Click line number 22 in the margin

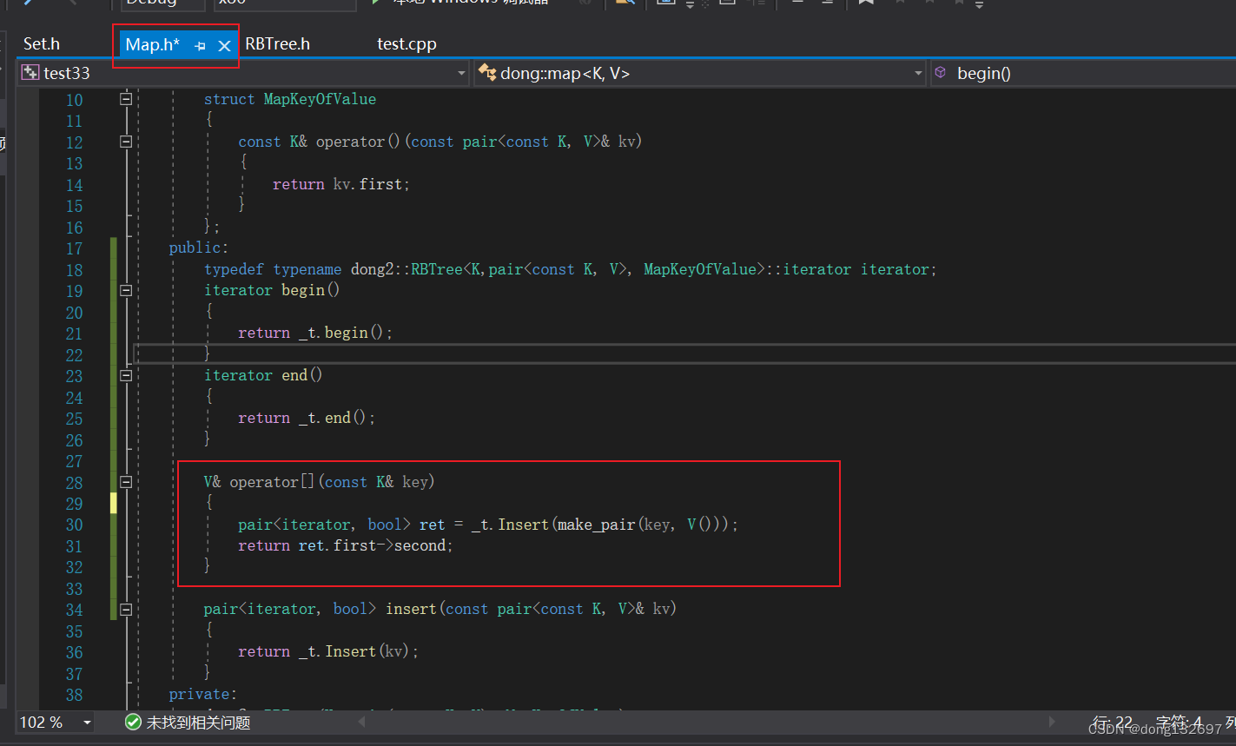(74, 355)
